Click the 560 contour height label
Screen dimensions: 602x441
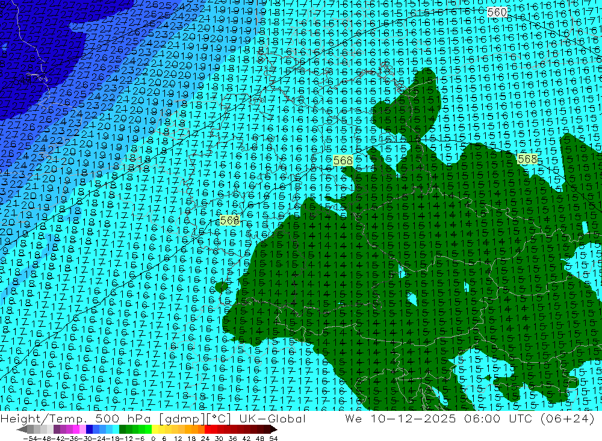tap(497, 12)
